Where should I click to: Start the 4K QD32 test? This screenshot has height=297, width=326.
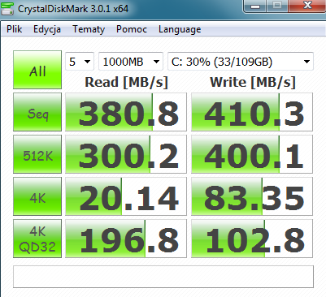click(37, 239)
